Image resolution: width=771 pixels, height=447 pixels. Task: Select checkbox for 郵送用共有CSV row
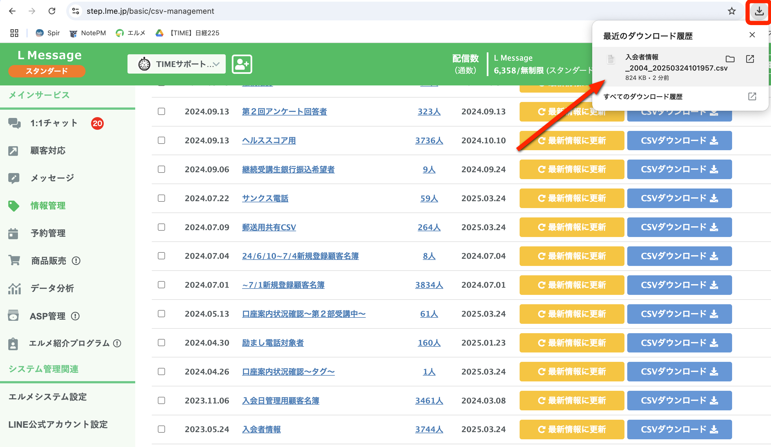161,227
